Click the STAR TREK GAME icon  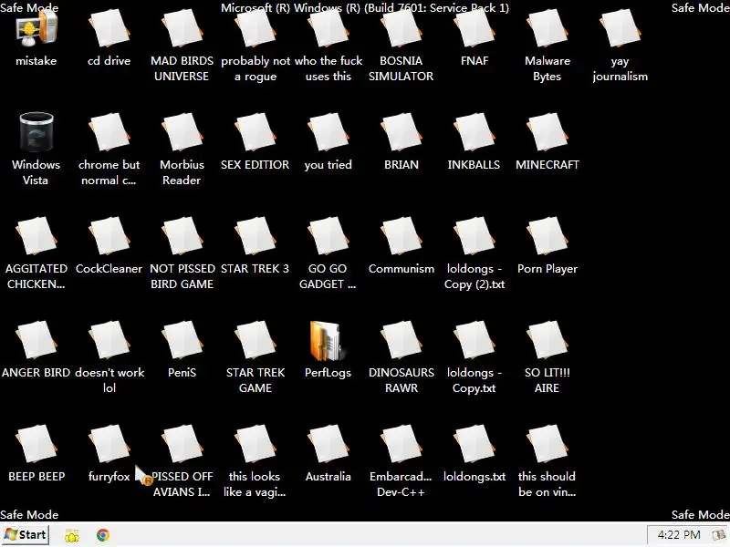pos(255,340)
